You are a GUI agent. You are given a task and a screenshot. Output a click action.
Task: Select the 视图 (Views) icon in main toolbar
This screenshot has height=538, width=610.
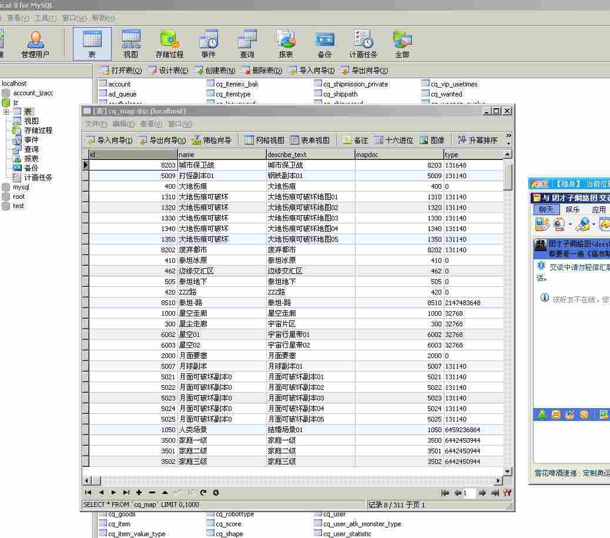pyautogui.click(x=130, y=44)
